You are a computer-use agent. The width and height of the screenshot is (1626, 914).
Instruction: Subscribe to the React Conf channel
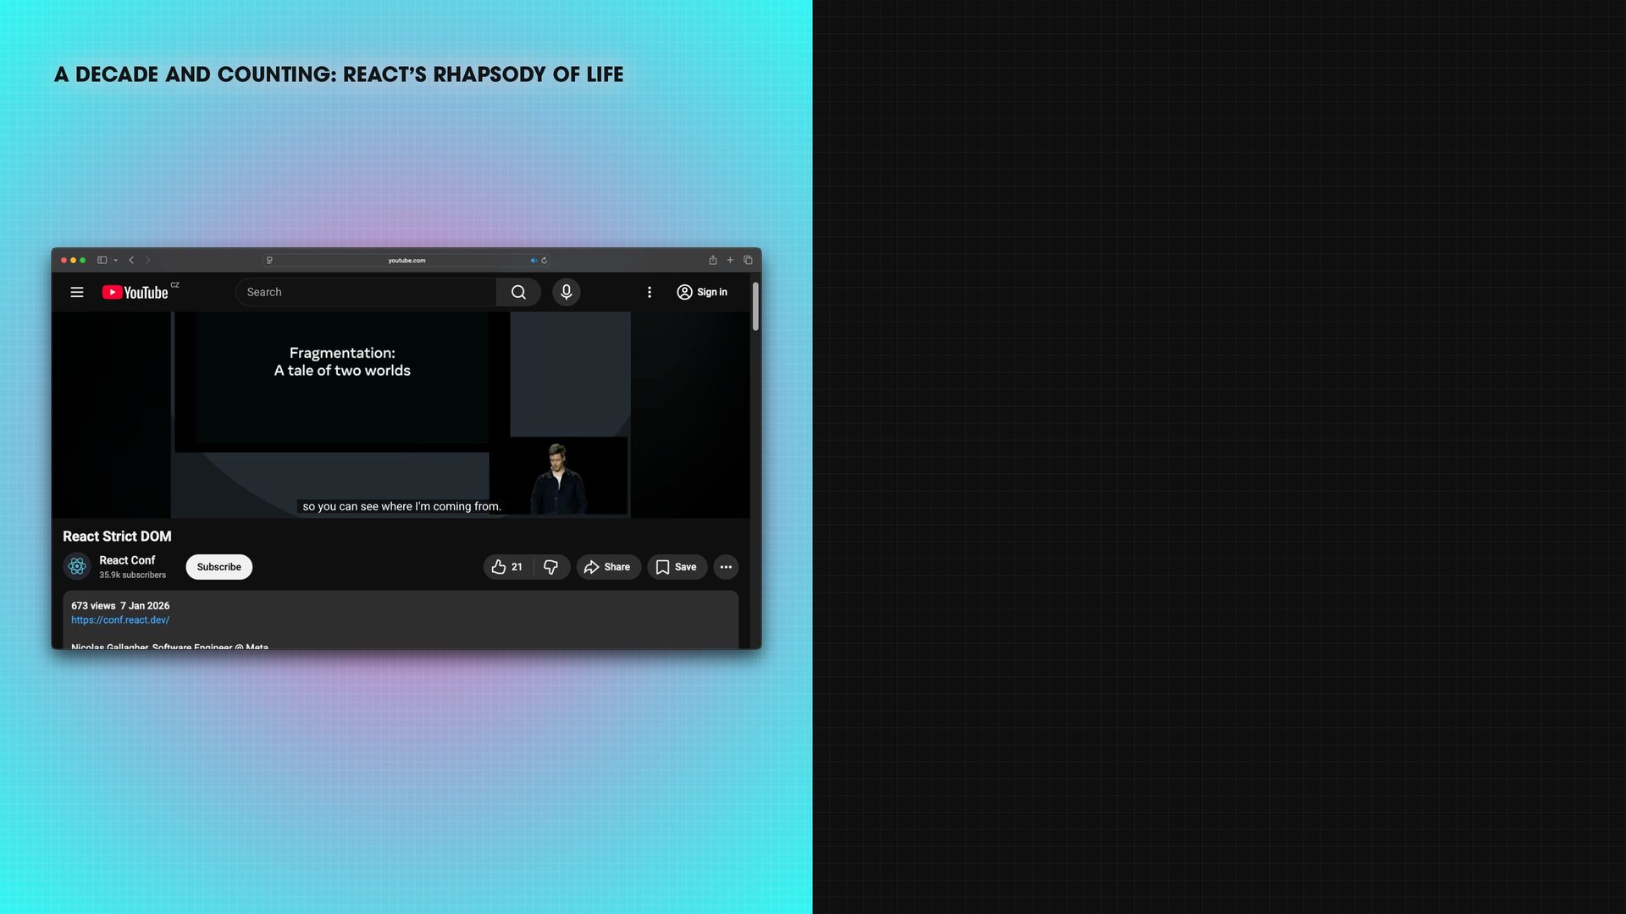pos(218,567)
